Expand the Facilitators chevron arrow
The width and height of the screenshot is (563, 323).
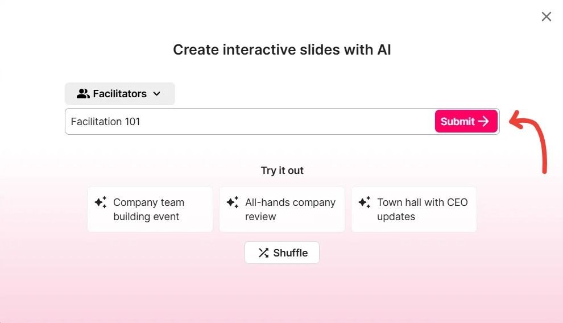click(157, 94)
